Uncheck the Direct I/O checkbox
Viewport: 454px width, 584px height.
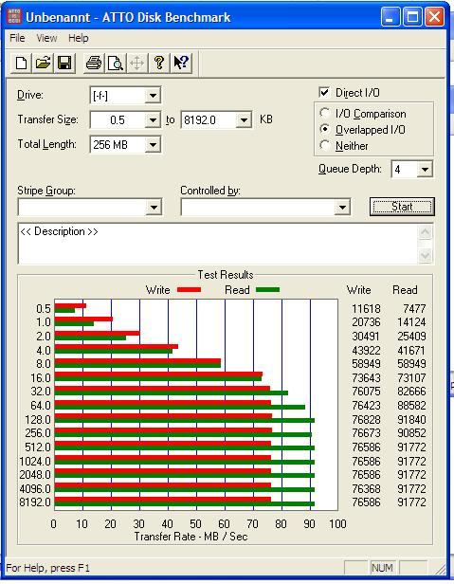(324, 92)
